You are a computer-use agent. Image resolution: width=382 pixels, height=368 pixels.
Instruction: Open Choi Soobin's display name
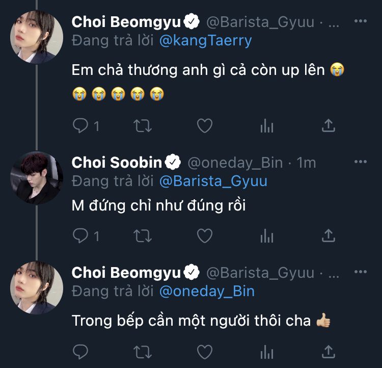117,163
